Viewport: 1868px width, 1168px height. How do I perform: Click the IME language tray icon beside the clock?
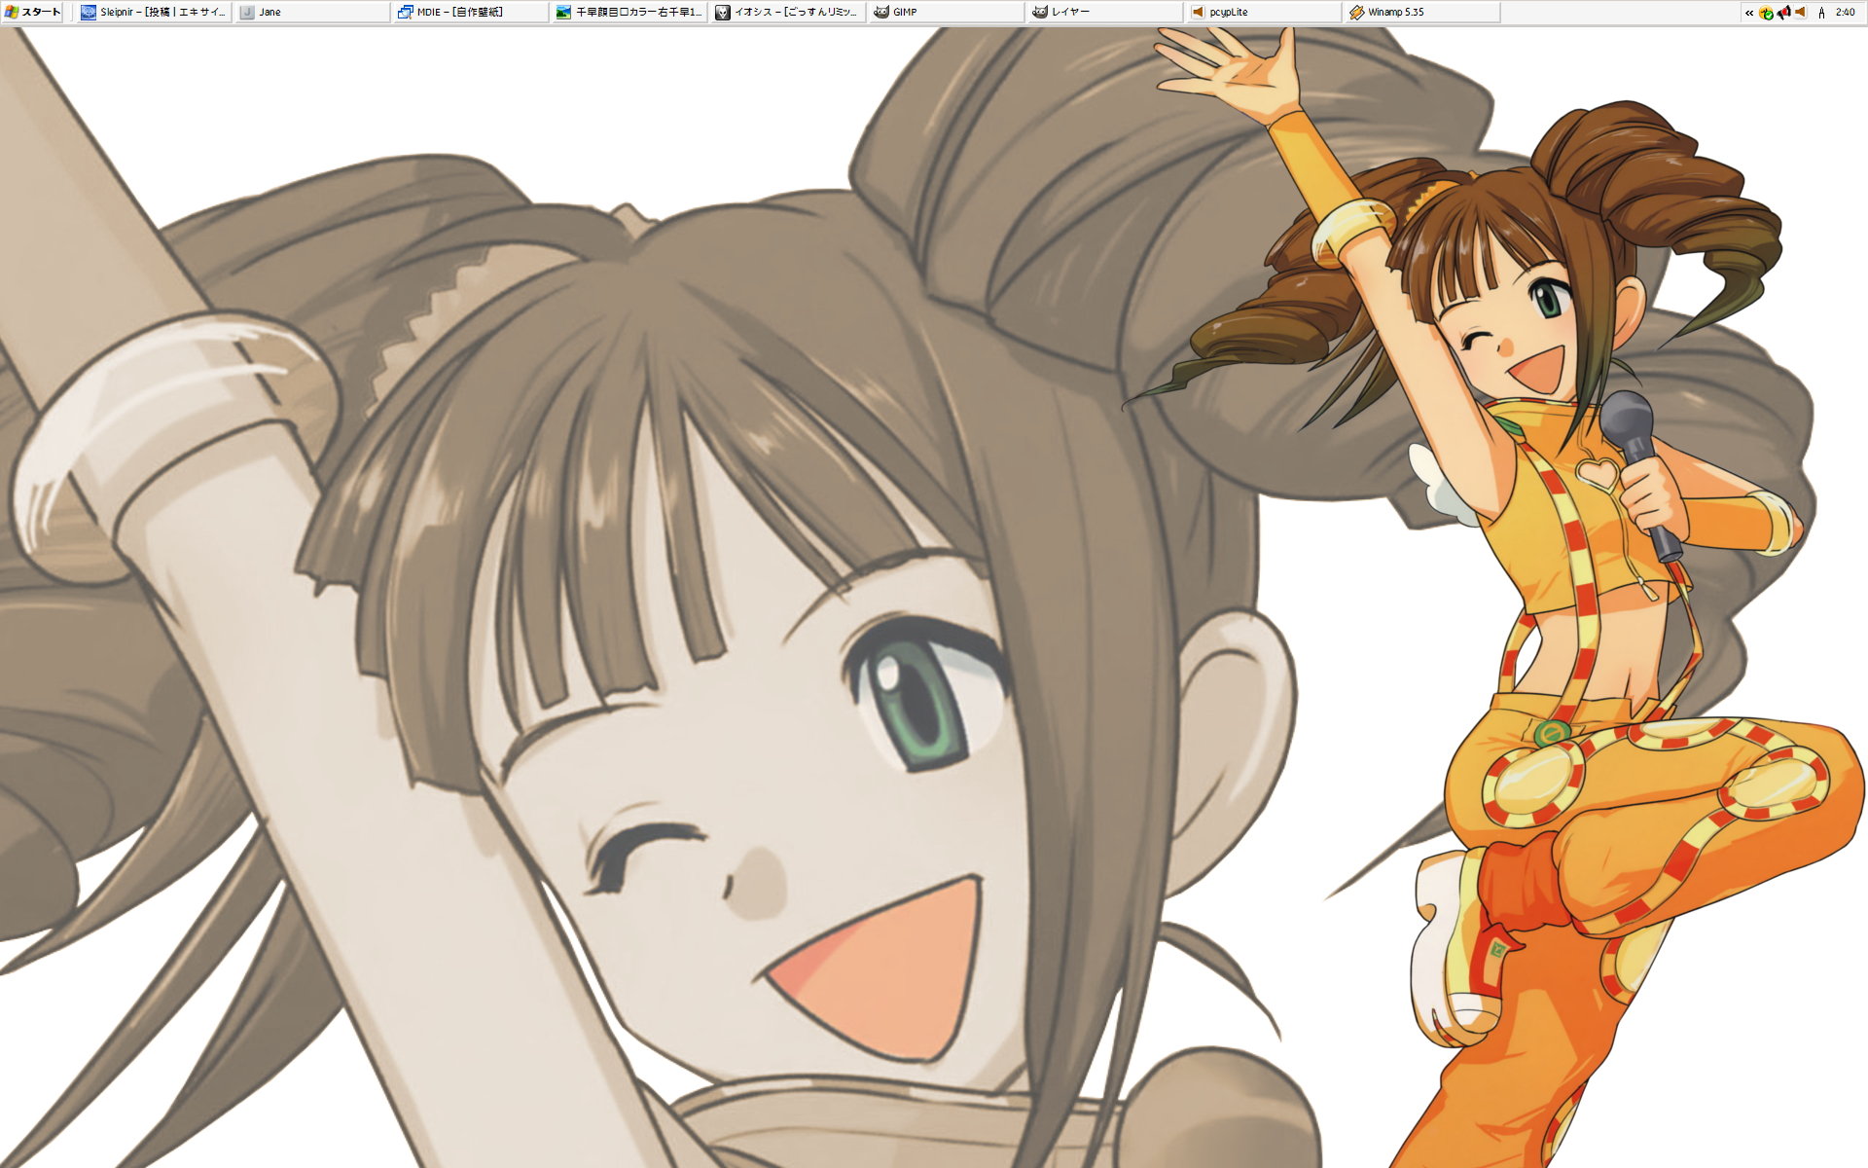(x=1821, y=13)
